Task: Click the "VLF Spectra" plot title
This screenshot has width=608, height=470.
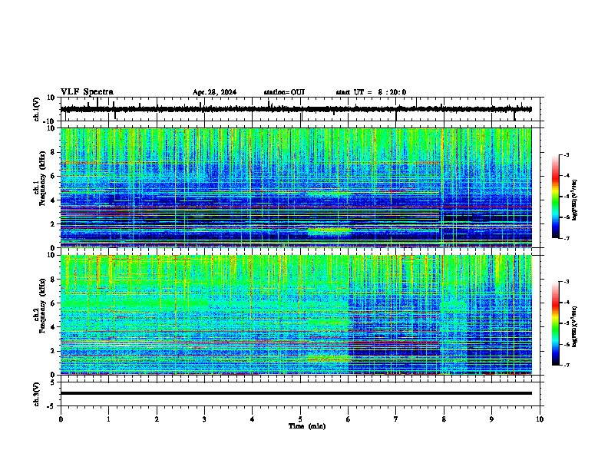Action: point(87,92)
